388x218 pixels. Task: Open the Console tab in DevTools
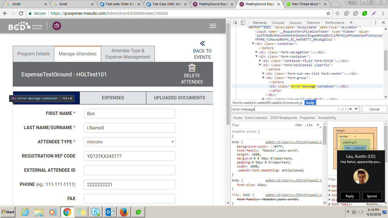[278, 23]
